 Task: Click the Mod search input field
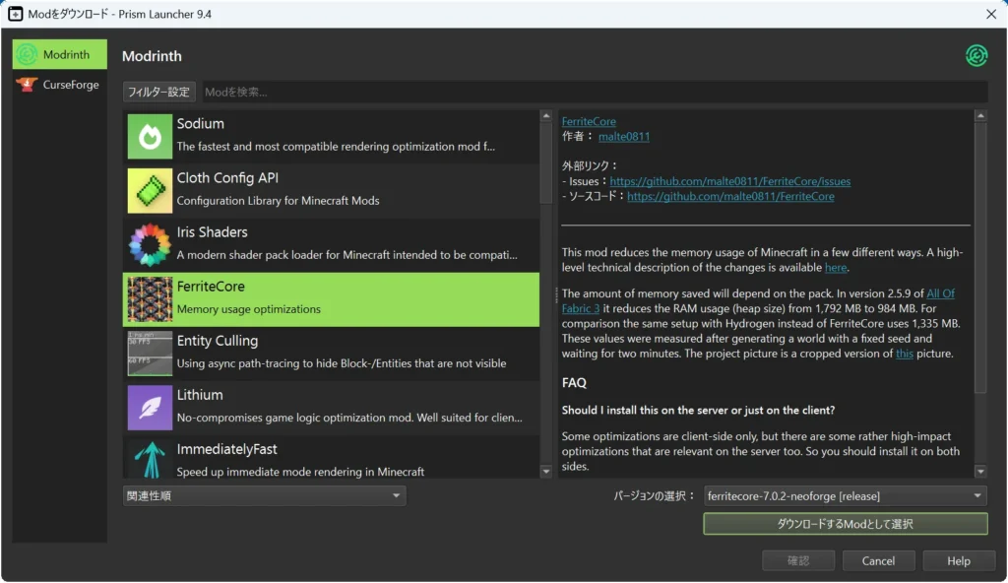[591, 92]
